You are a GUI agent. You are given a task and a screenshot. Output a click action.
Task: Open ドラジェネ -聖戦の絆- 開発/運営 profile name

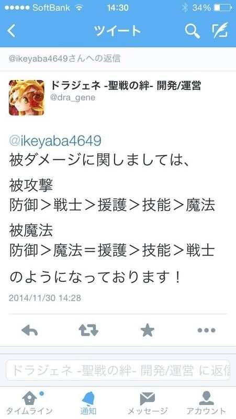tap(126, 86)
